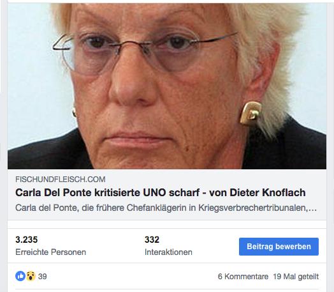The height and width of the screenshot is (292, 334).
Task: Click the word UNO in the headline
Action: click(x=154, y=192)
